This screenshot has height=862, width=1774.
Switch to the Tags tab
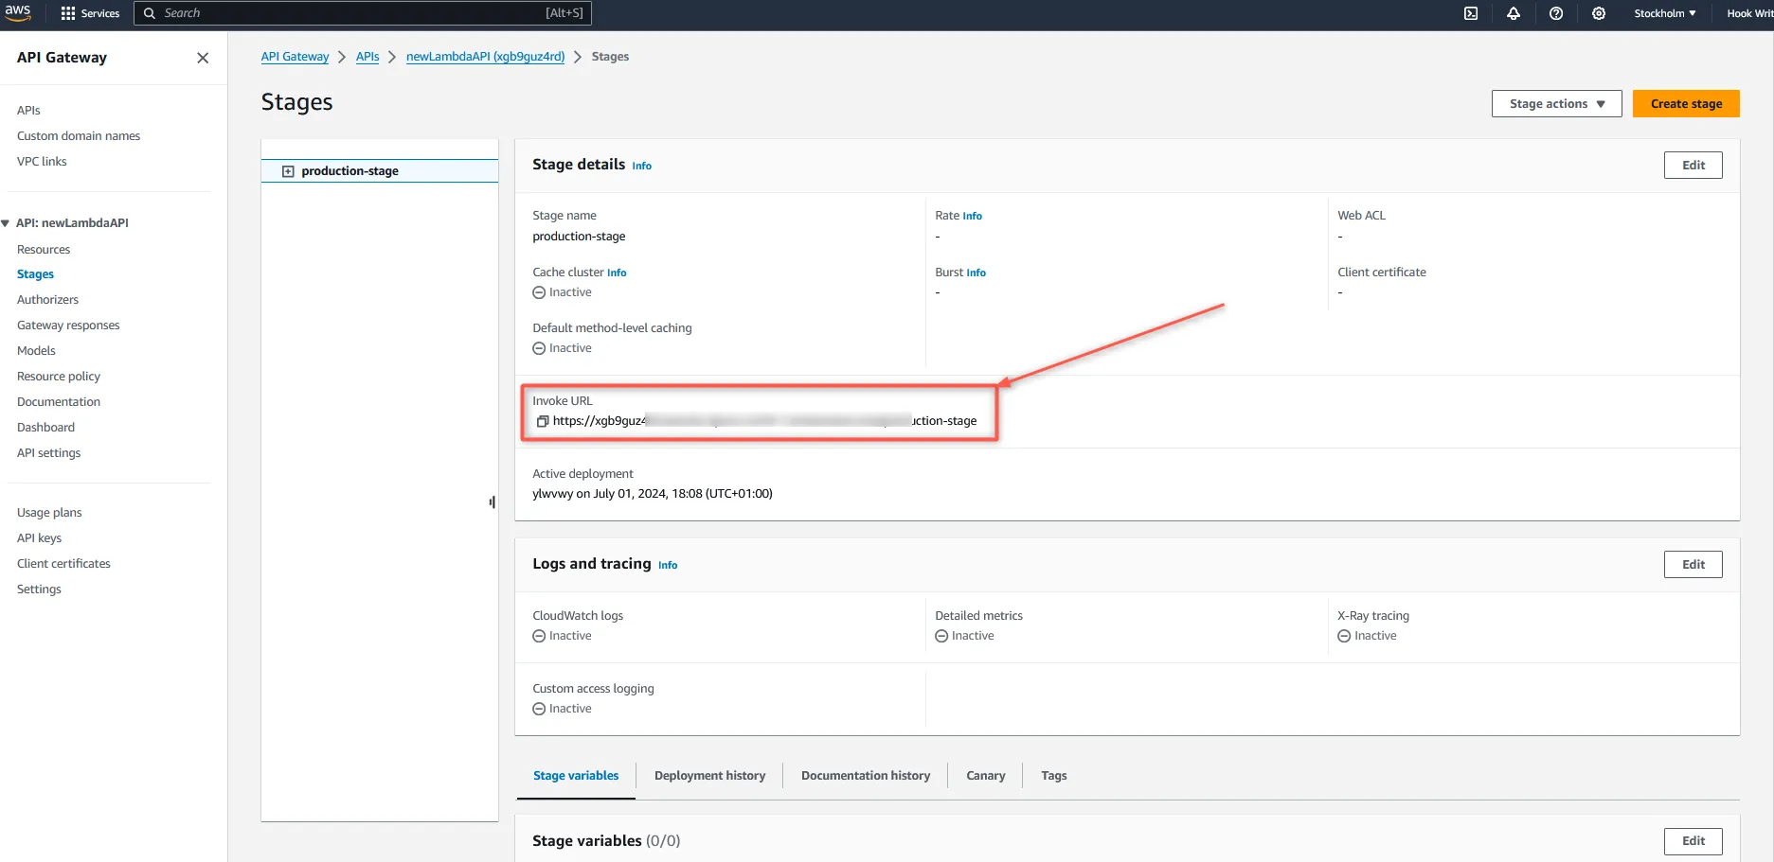(1054, 776)
